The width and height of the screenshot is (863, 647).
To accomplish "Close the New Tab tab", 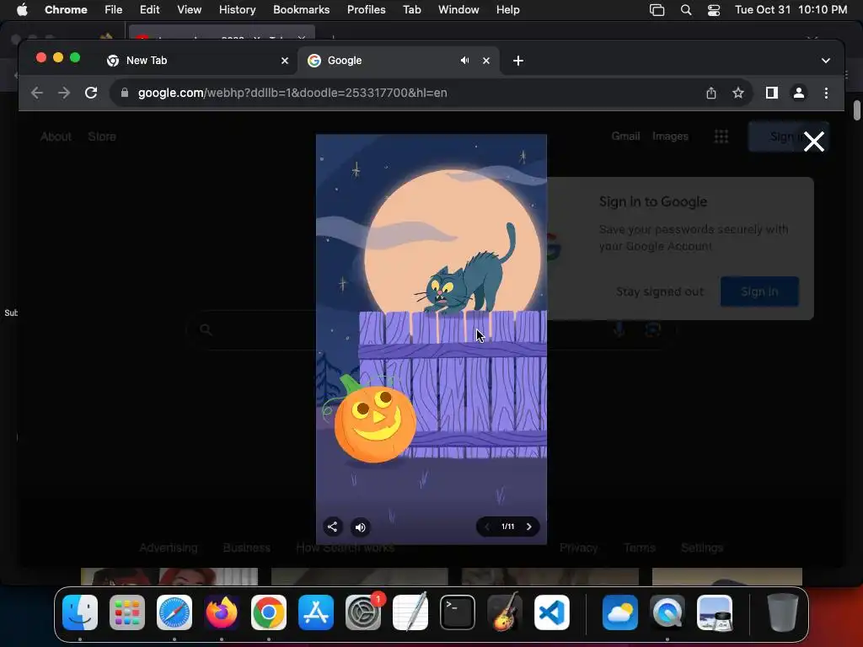I will click(x=285, y=61).
